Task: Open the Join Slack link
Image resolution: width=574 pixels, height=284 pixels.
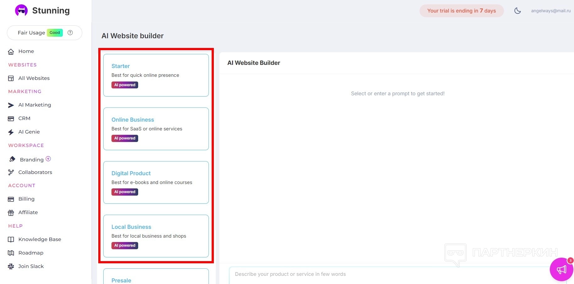Action: [x=31, y=266]
